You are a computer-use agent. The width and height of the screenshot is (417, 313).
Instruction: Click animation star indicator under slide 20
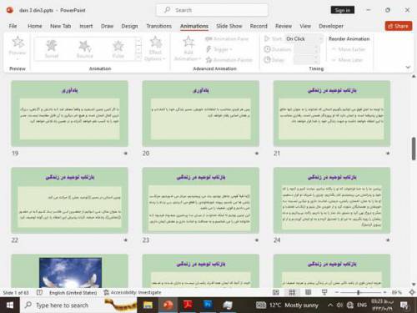pyautogui.click(x=257, y=153)
